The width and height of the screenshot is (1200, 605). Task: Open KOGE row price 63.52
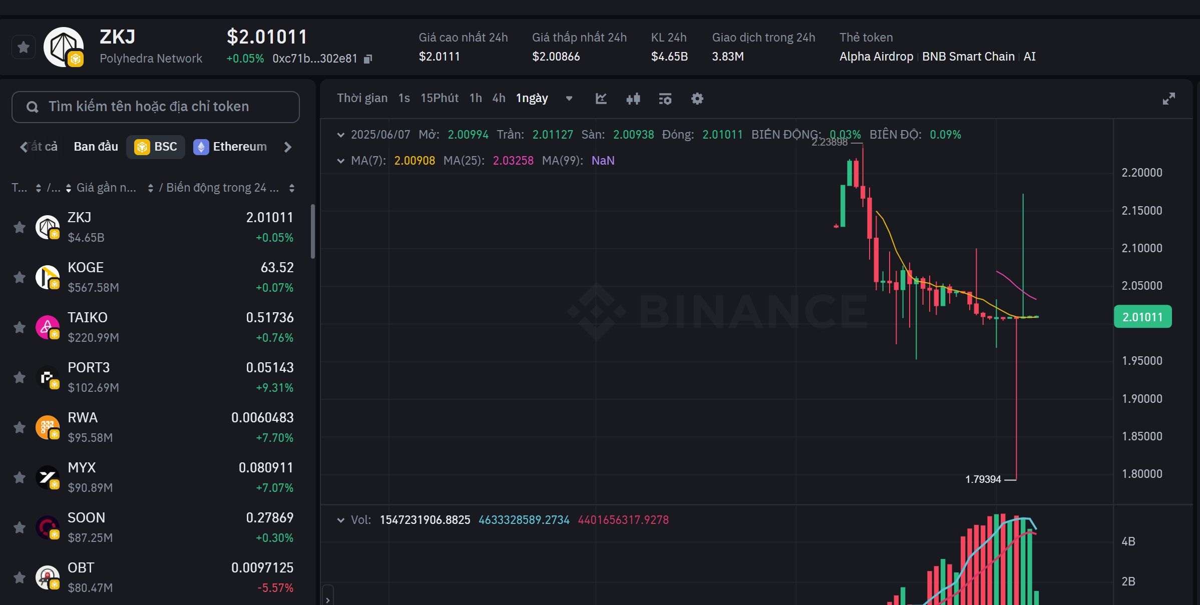[x=277, y=268]
